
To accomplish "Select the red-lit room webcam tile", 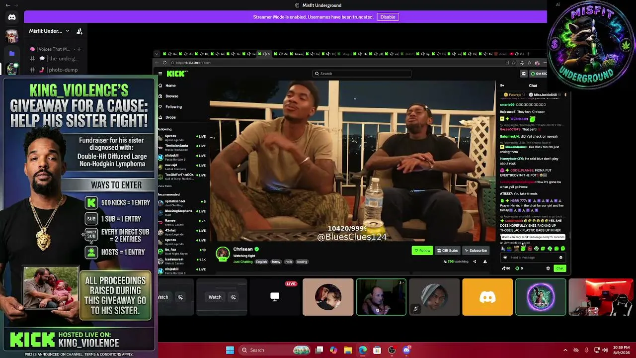I will click(x=601, y=297).
